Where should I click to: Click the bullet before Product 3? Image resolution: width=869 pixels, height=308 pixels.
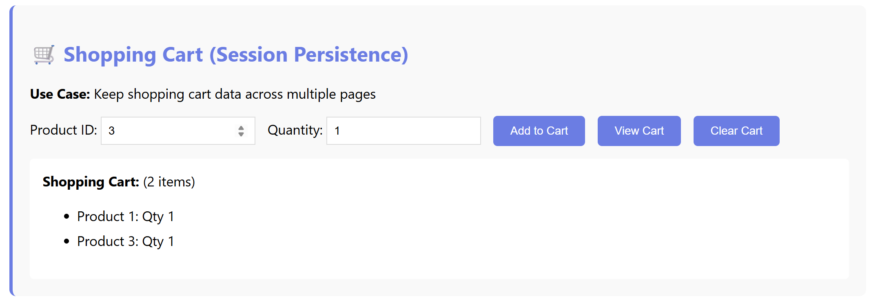(67, 242)
